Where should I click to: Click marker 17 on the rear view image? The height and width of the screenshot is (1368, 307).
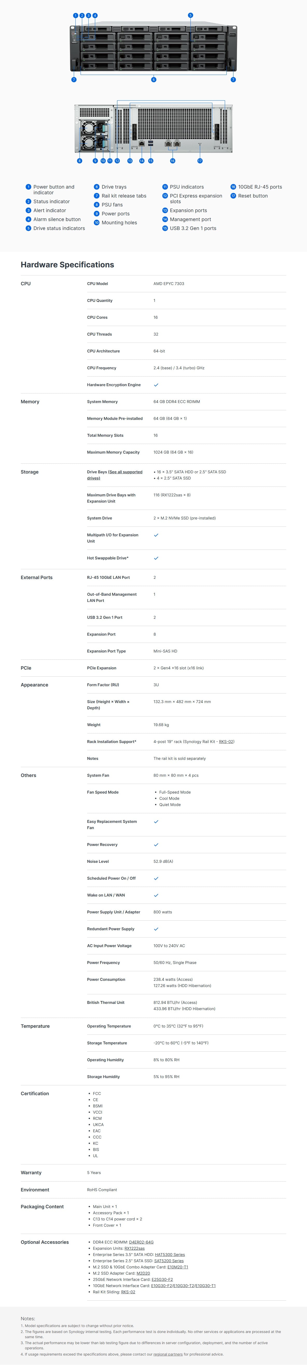click(200, 161)
